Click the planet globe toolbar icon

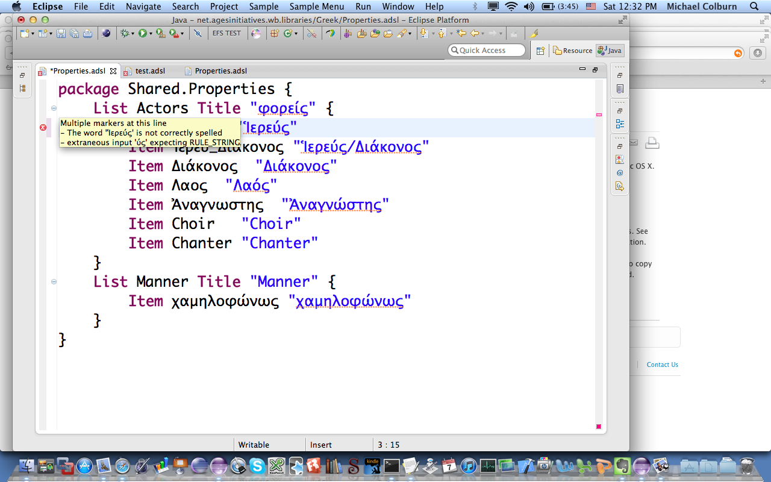pyautogui.click(x=106, y=33)
